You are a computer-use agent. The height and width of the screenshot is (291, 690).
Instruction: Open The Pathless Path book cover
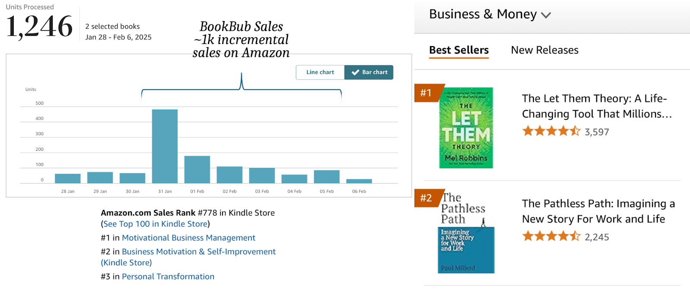point(466,233)
